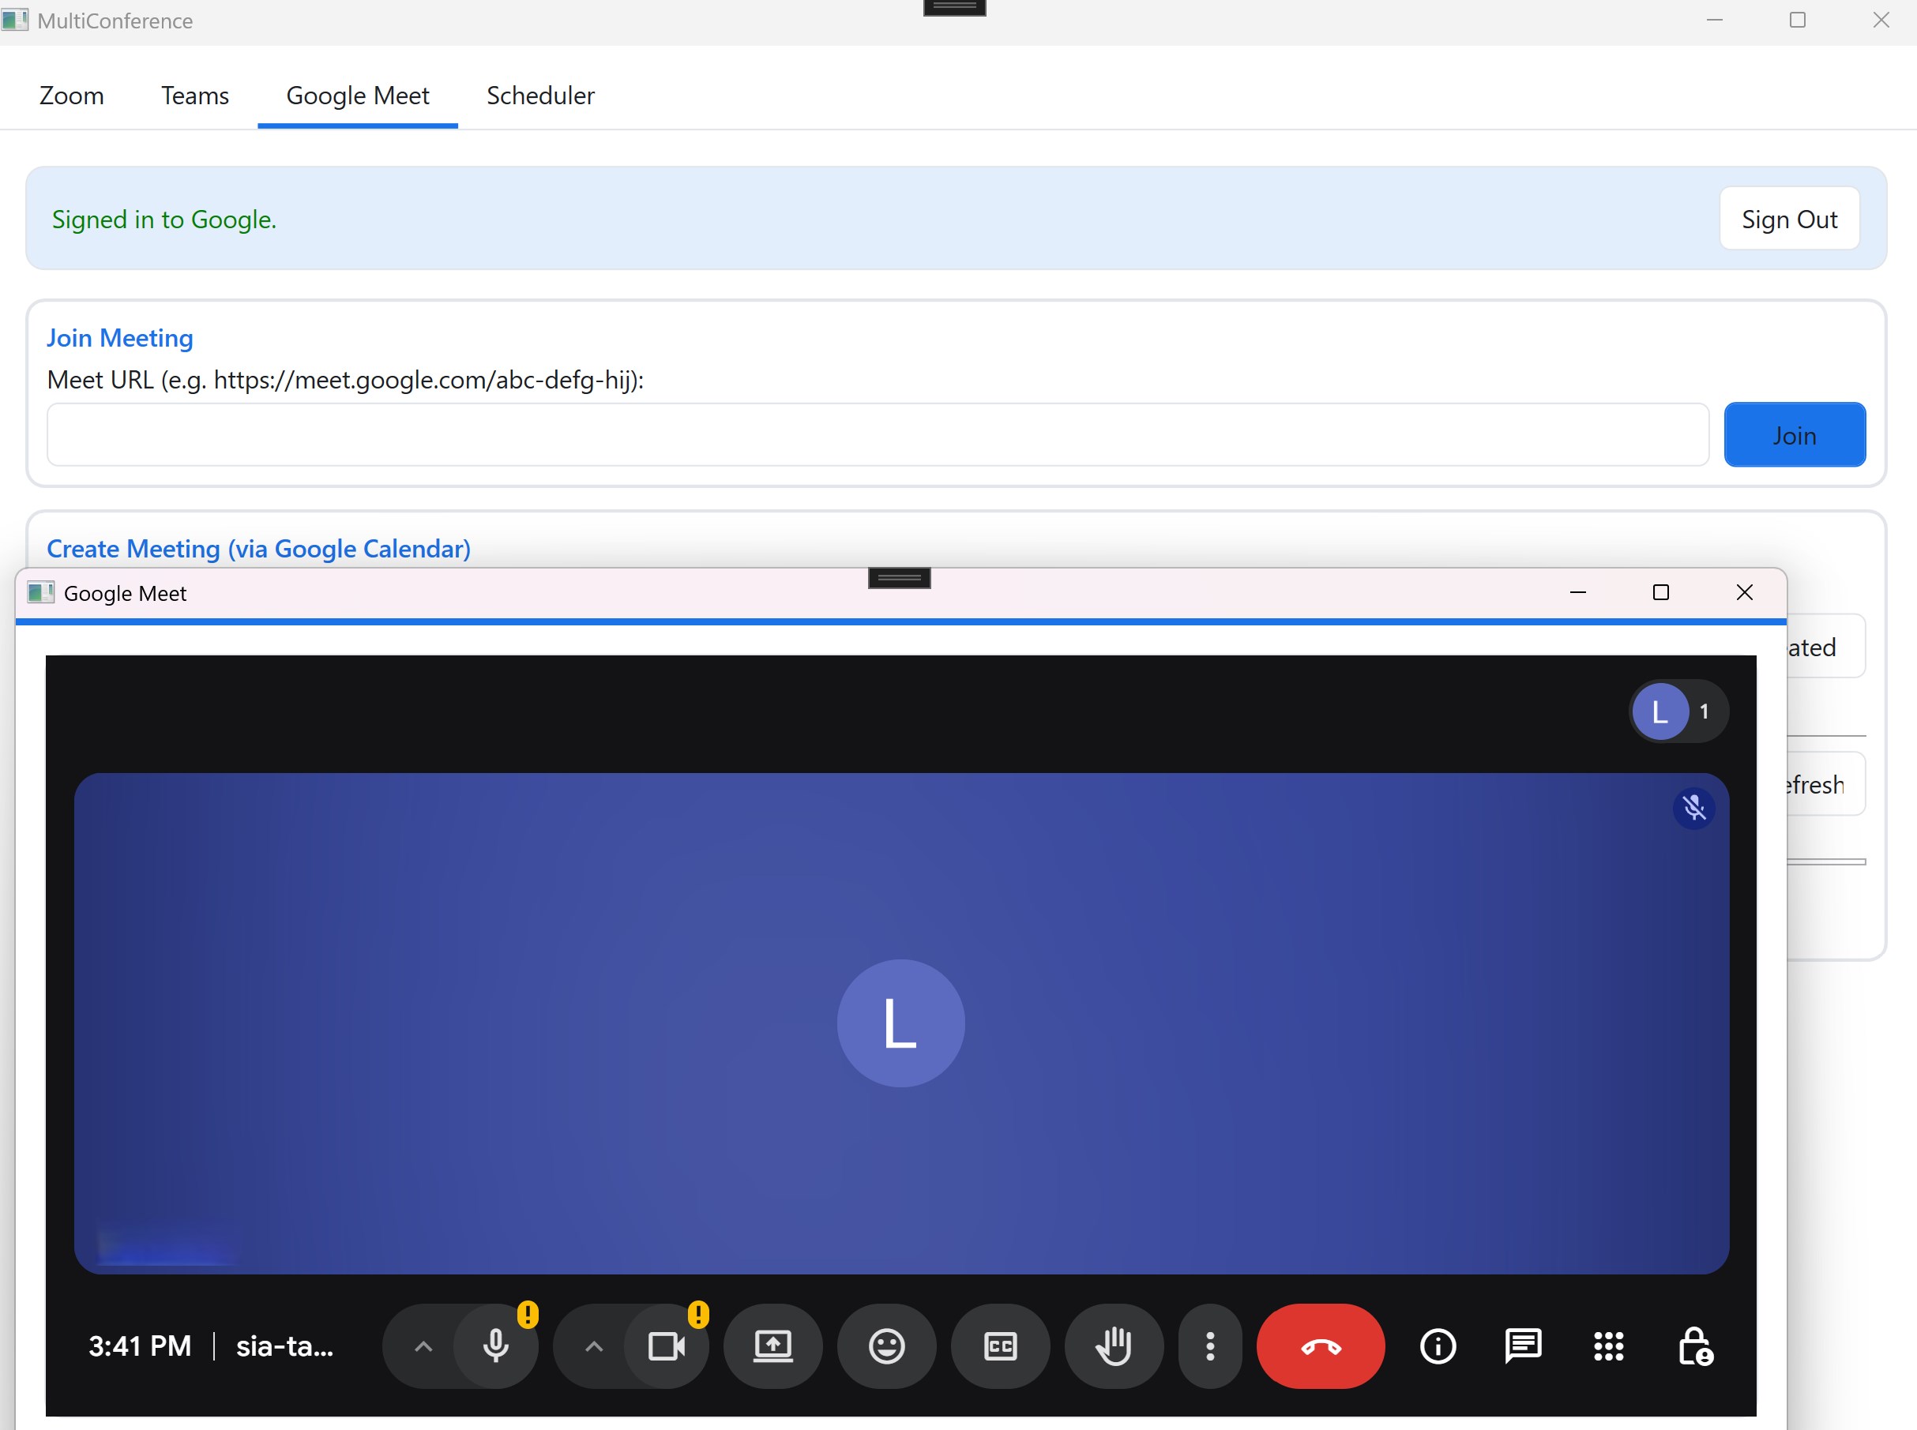Switch to the Zoom tab
The image size is (1917, 1430).
[72, 96]
